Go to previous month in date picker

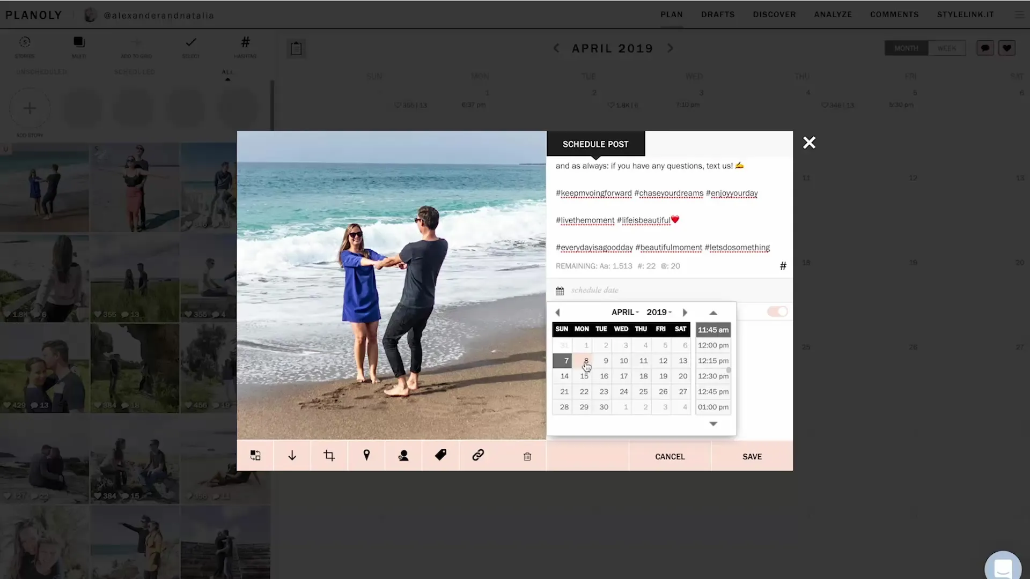pos(558,313)
